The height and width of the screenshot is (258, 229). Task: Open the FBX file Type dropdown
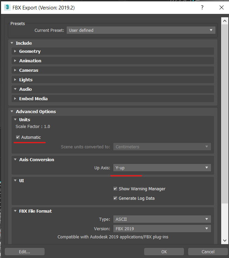coord(162,219)
